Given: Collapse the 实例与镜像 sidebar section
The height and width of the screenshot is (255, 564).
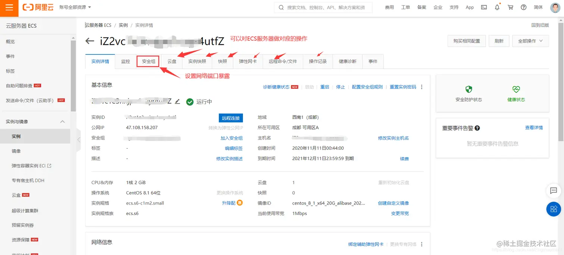Looking at the screenshot, I should [62, 122].
